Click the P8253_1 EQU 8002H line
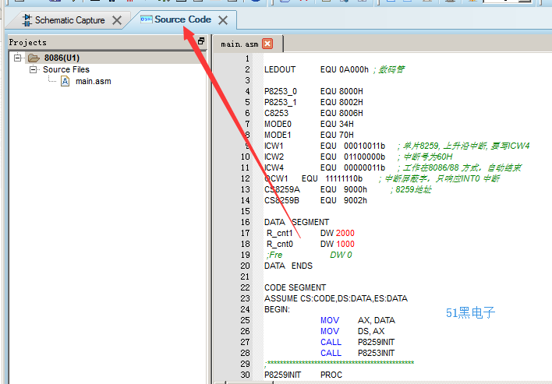Viewport: 552px width, 384px height. pyautogui.click(x=313, y=102)
